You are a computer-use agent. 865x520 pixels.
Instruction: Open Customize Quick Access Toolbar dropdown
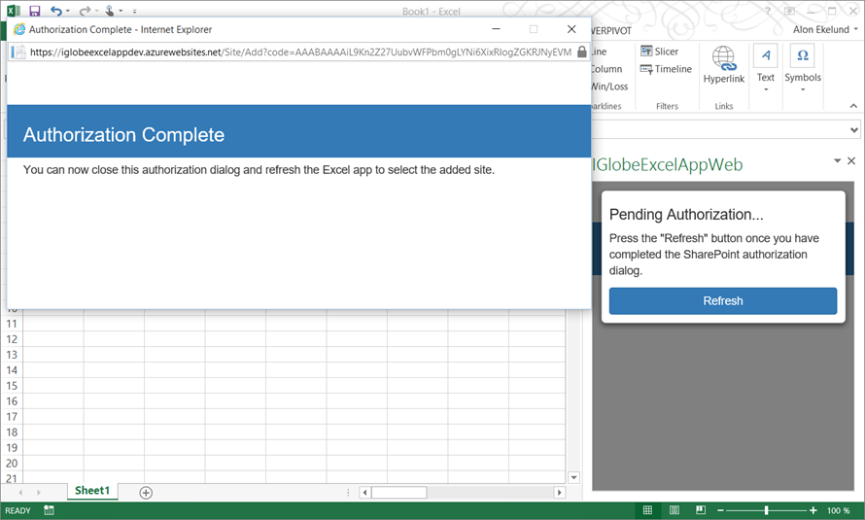[134, 11]
